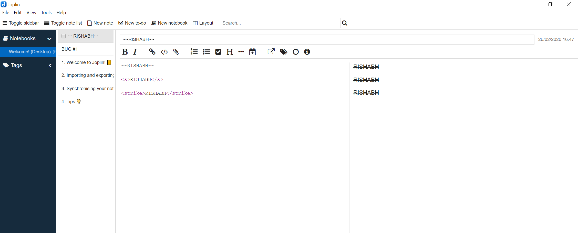
Task: Insert a bulleted list
Action: tap(207, 52)
